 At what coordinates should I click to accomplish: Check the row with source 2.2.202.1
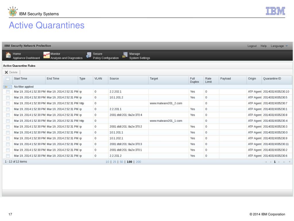[8, 92]
